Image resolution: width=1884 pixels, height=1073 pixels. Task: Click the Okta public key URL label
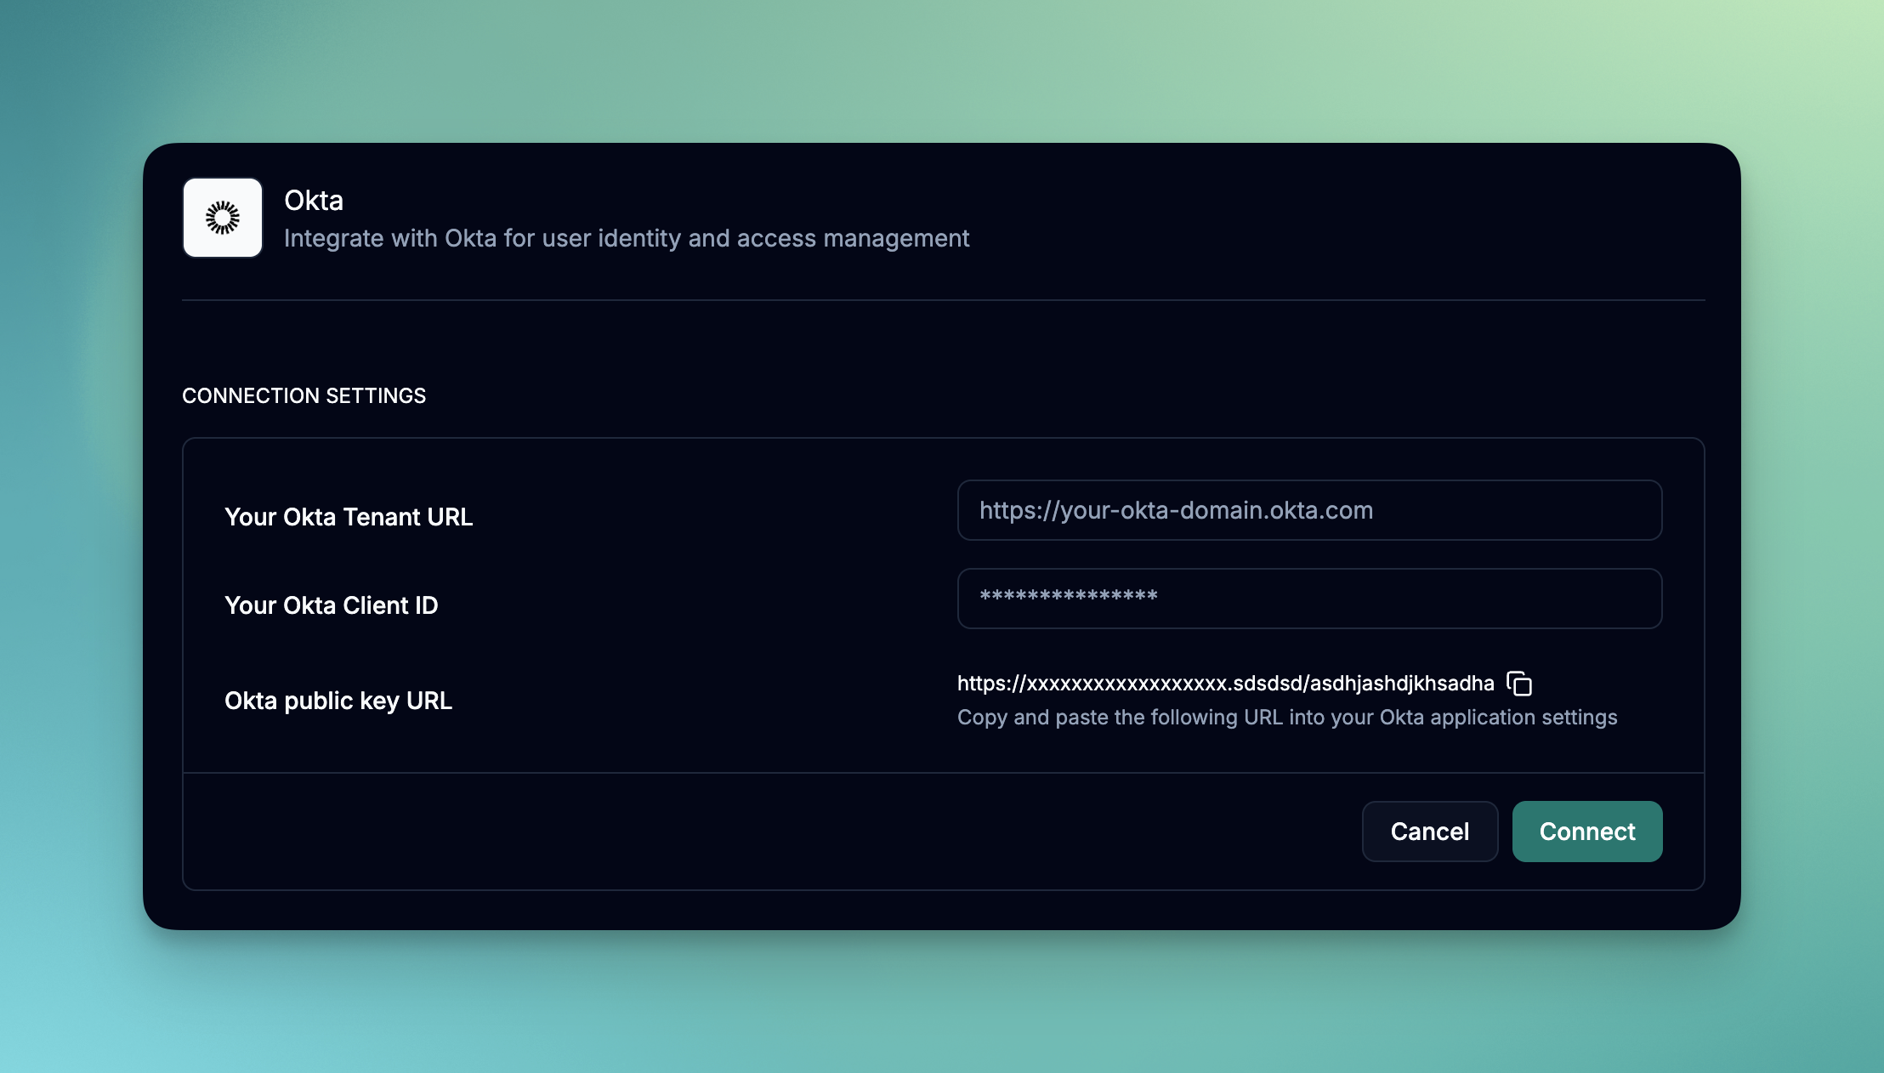click(338, 701)
